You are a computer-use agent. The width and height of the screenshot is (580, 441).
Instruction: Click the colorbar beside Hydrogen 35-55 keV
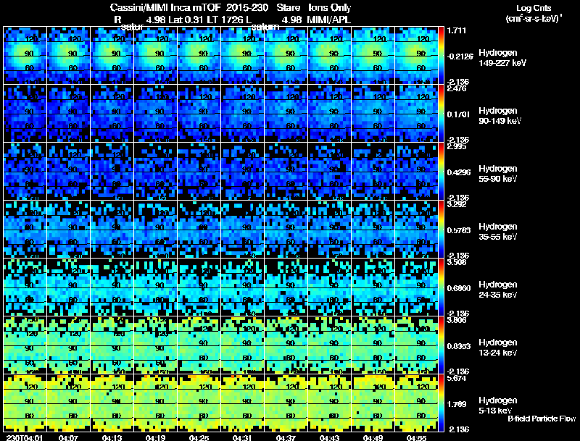point(441,229)
